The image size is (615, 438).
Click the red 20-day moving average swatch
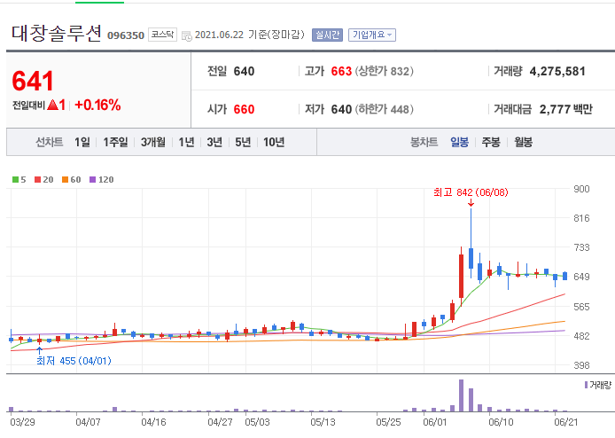pos(37,179)
